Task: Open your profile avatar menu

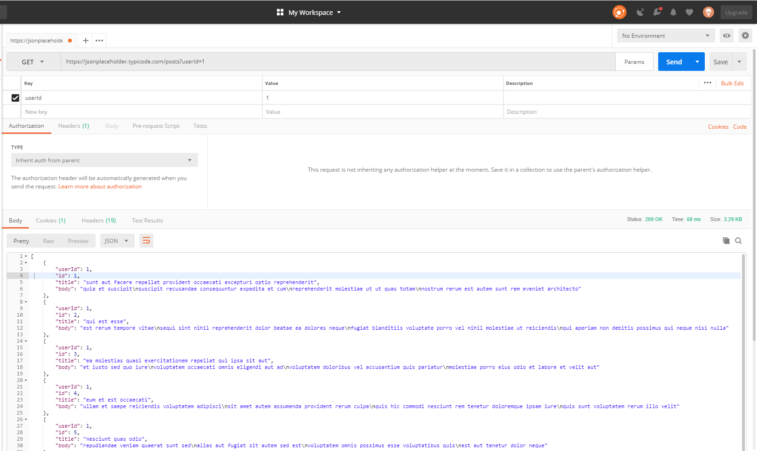Action: [708, 12]
